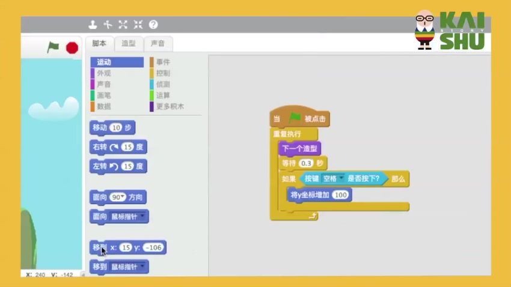Select the duplicate stamp tool
Image resolution: width=511 pixels, height=287 pixels.
point(93,25)
